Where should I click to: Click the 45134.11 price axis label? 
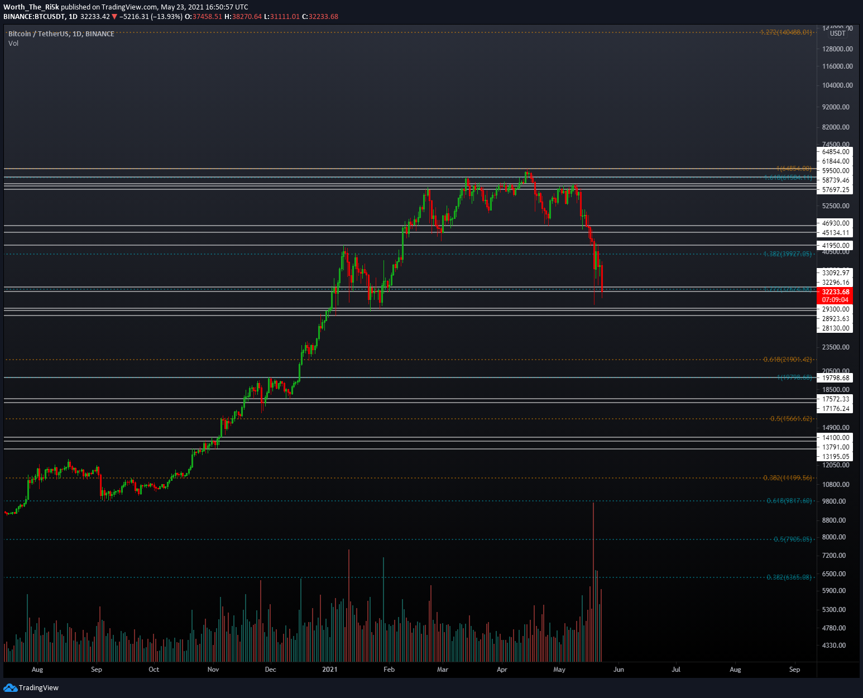click(x=836, y=233)
